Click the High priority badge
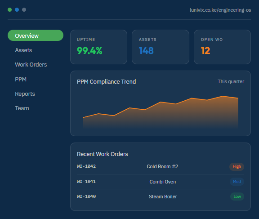259x219 pixels. [x=237, y=166]
